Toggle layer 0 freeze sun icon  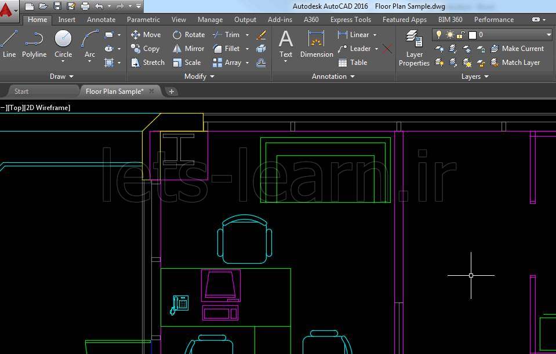(x=450, y=34)
